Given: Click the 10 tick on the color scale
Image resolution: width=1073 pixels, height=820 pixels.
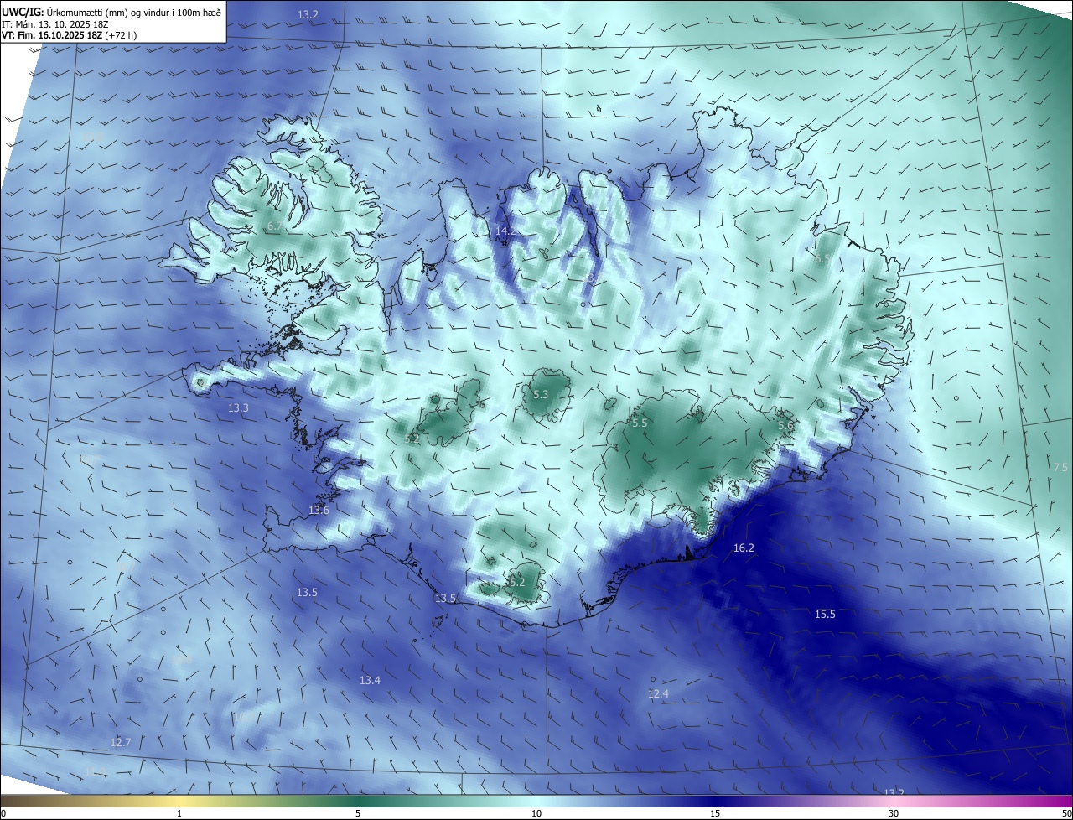Looking at the screenshot, I should (536, 813).
